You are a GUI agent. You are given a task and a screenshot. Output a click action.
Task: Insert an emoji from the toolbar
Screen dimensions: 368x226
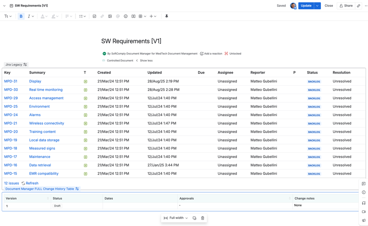[x=126, y=16]
